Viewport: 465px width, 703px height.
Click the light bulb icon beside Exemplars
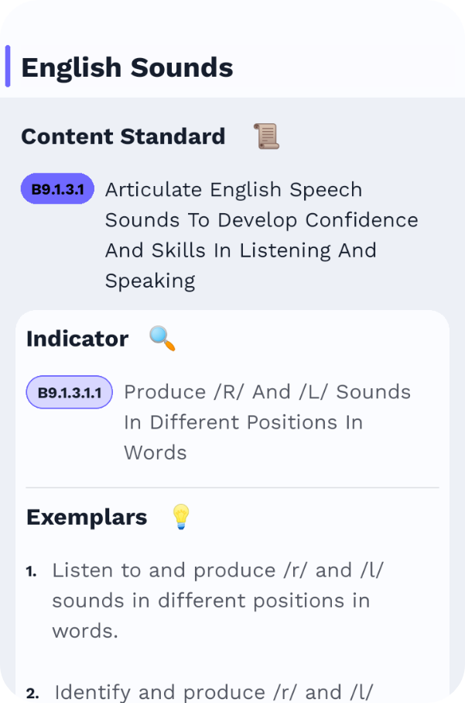point(181,517)
